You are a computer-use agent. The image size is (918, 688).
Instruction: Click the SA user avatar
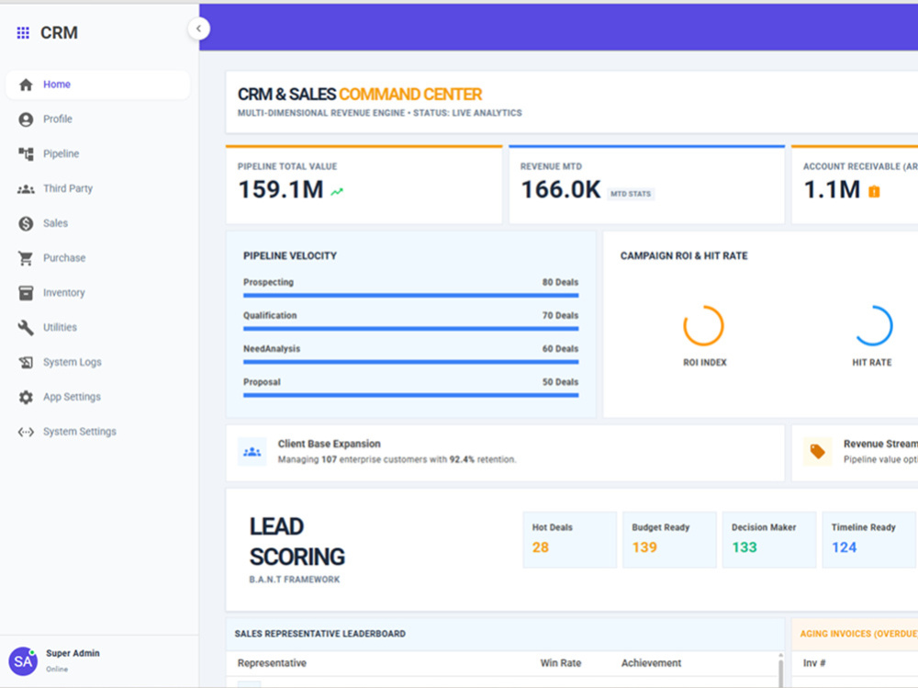point(23,661)
